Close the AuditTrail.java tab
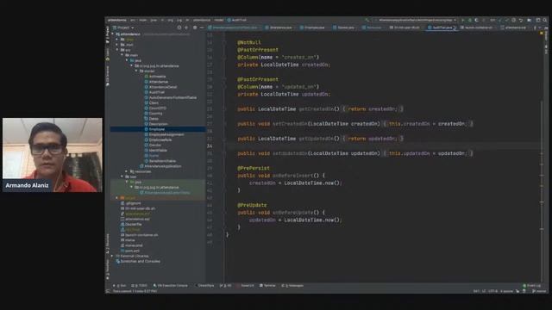 click(455, 28)
